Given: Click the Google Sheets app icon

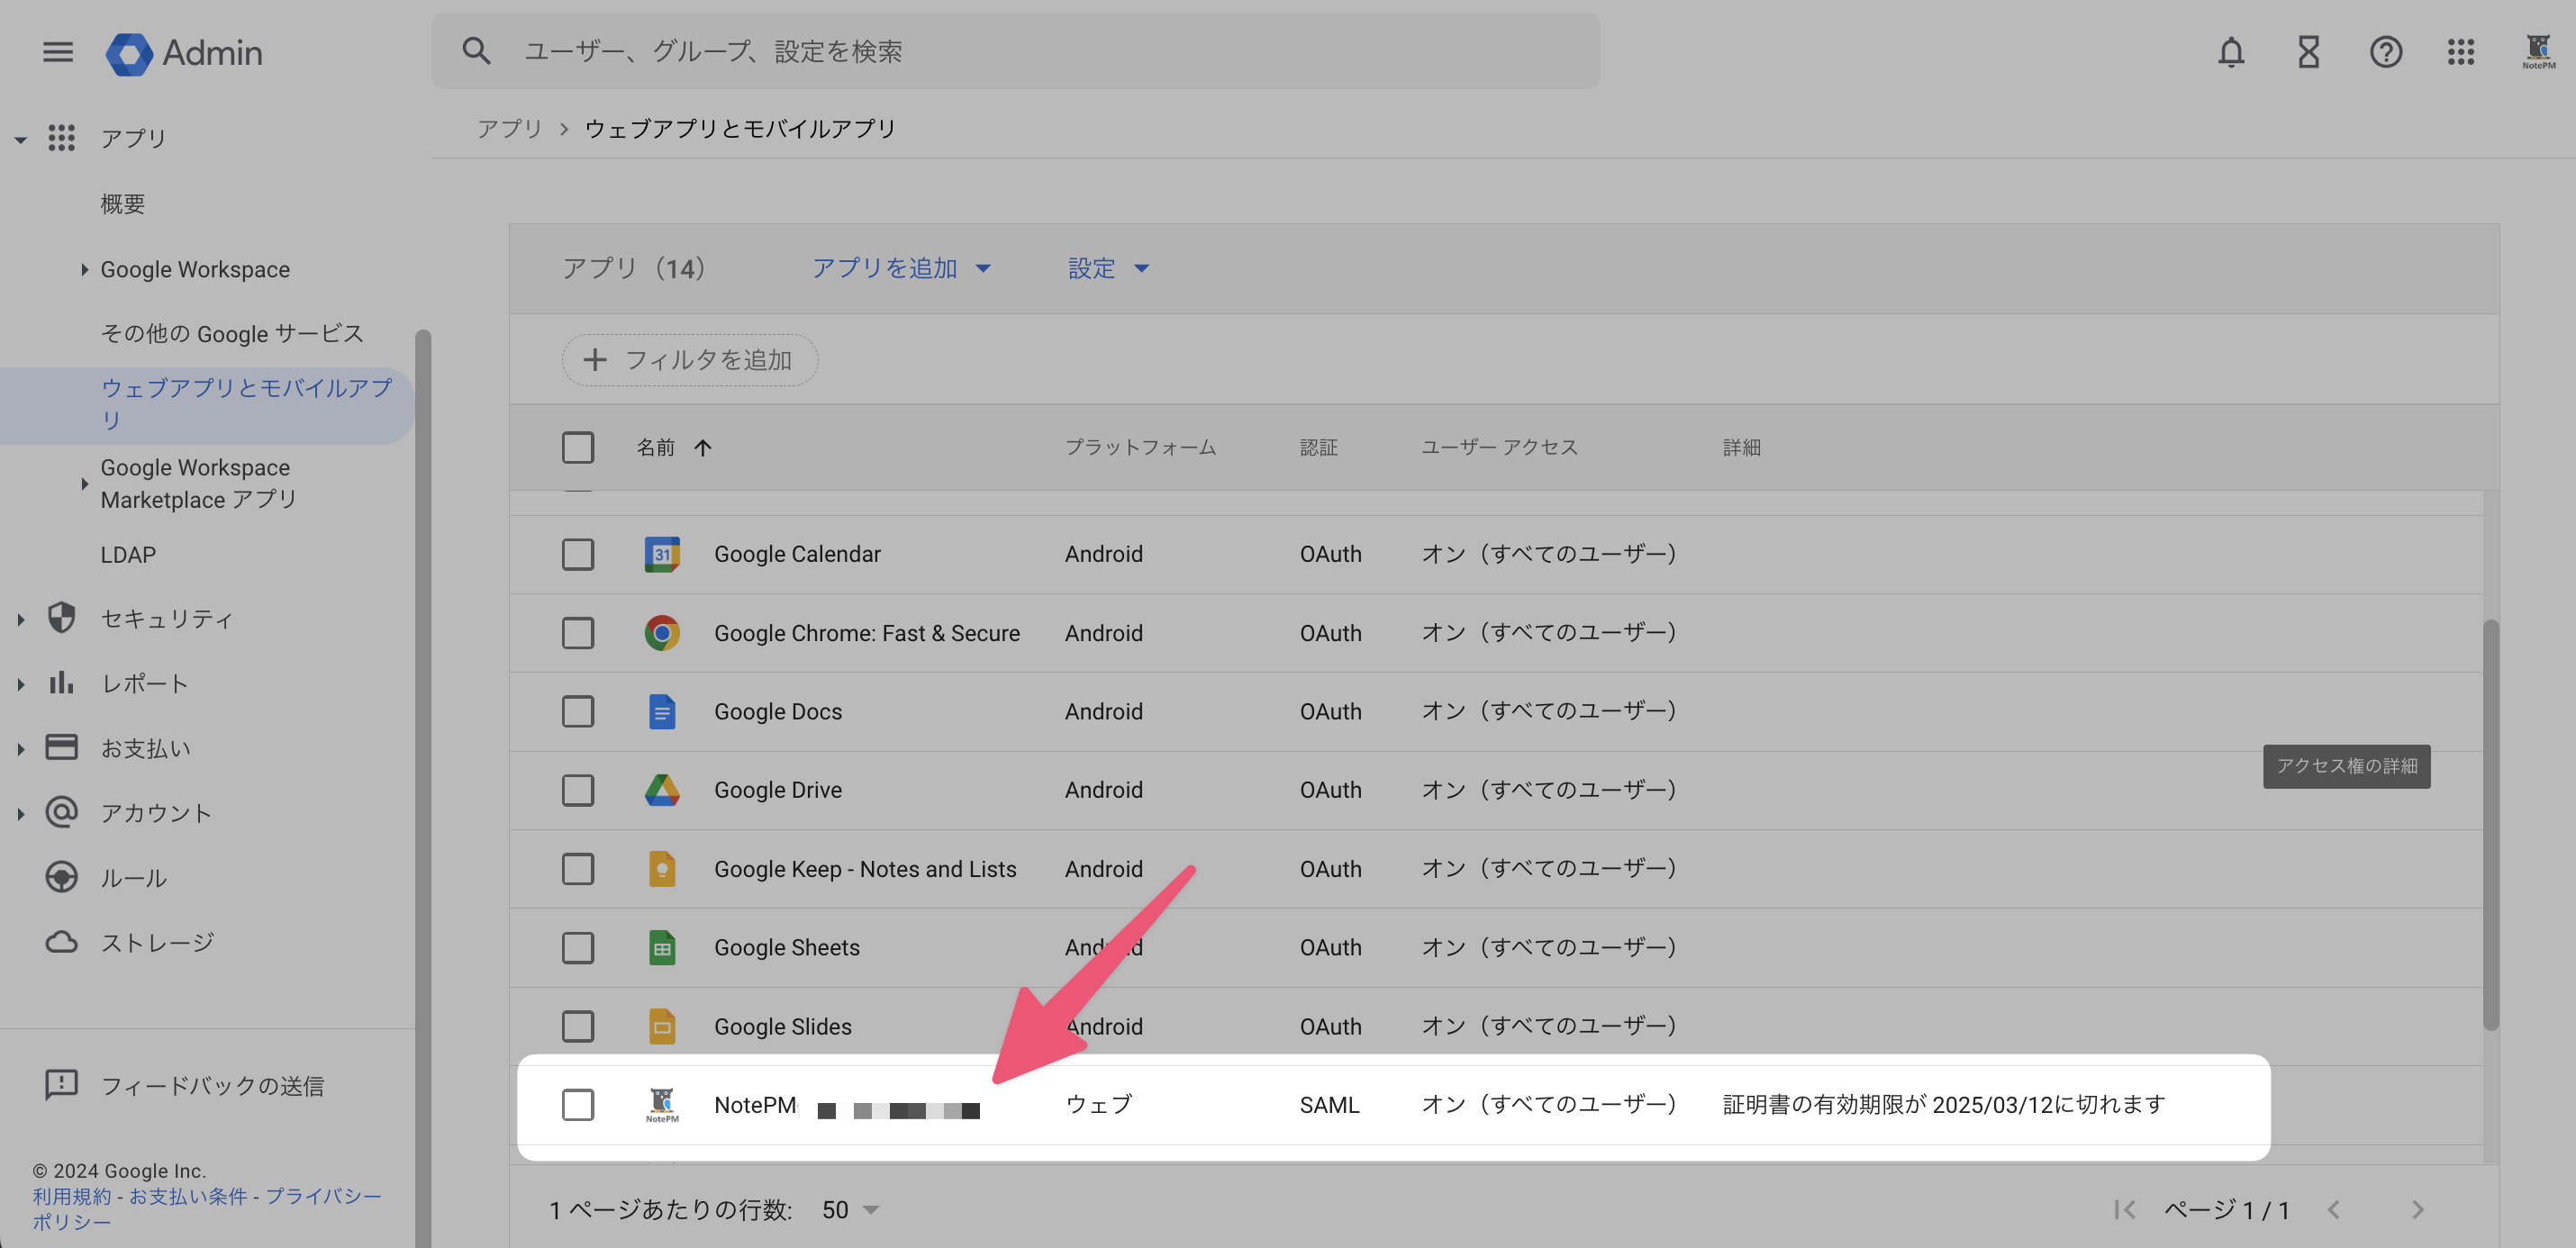Looking at the screenshot, I should pos(662,948).
